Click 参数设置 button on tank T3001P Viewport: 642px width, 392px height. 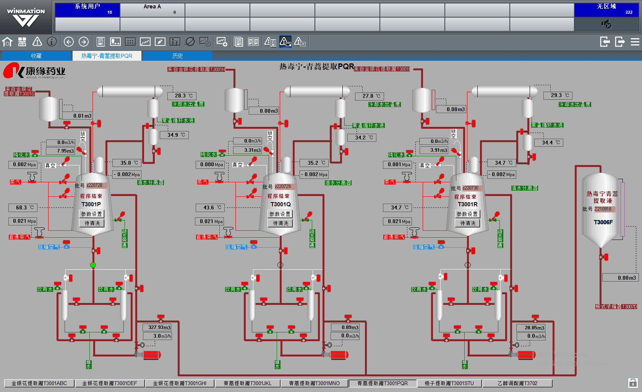point(92,214)
